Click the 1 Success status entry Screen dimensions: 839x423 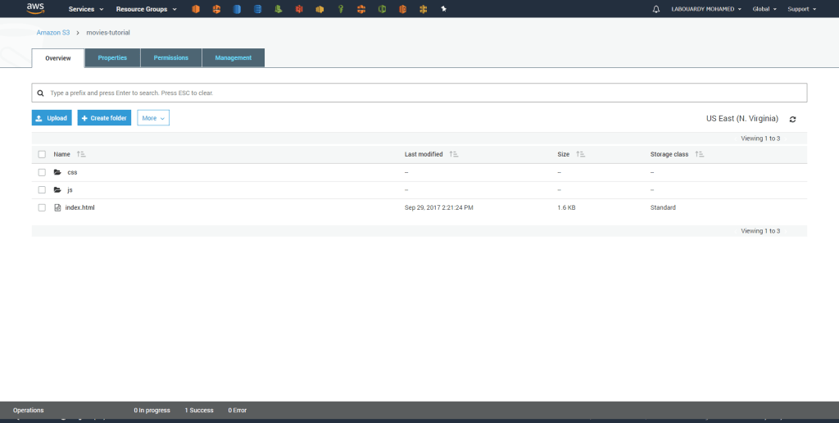[199, 411]
